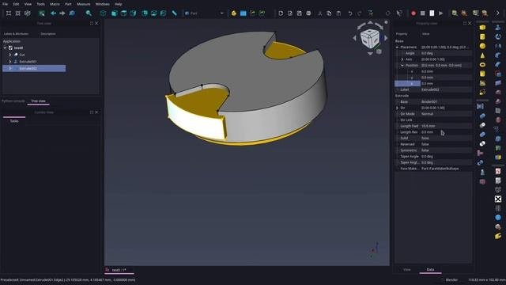Click the Fit All view icon
Screen dimensions: 506x285
pyautogui.click(x=9, y=13)
